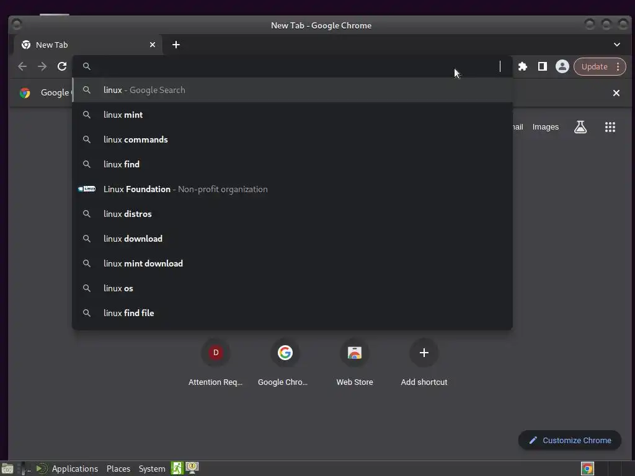Screen dimensions: 635x476
Task: Open the Search Labs flask icon
Action: pyautogui.click(x=580, y=127)
